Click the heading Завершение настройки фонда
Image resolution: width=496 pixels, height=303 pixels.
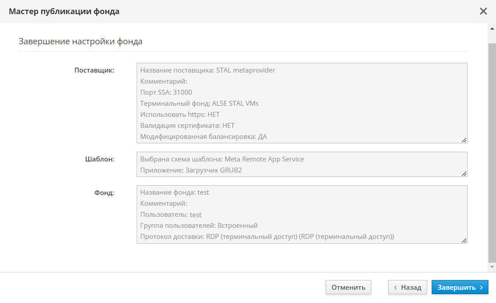click(x=80, y=42)
